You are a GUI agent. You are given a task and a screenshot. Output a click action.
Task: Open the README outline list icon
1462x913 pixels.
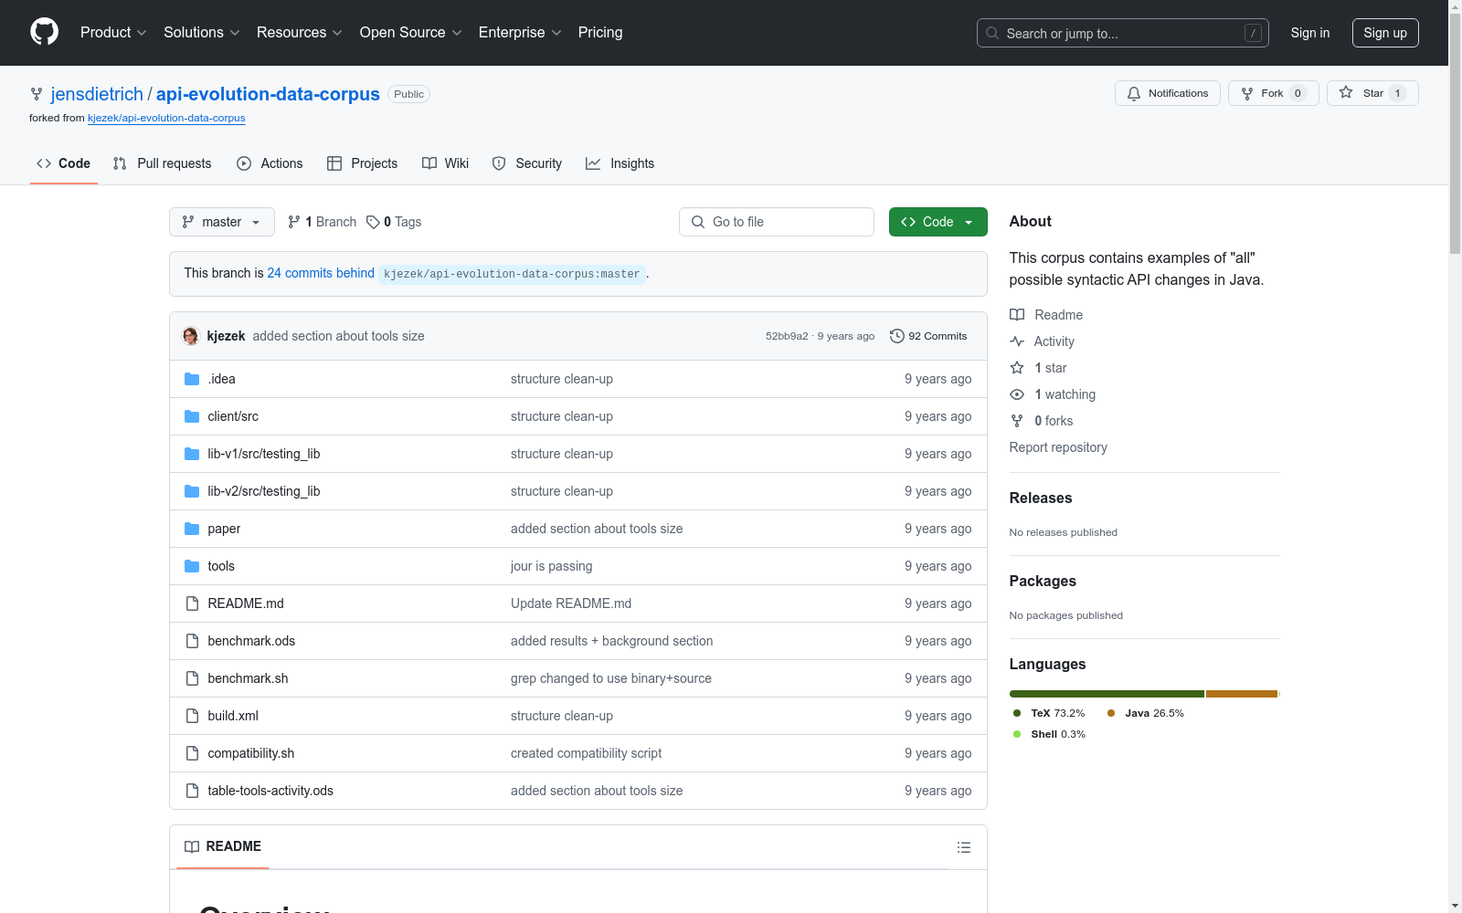tap(964, 847)
